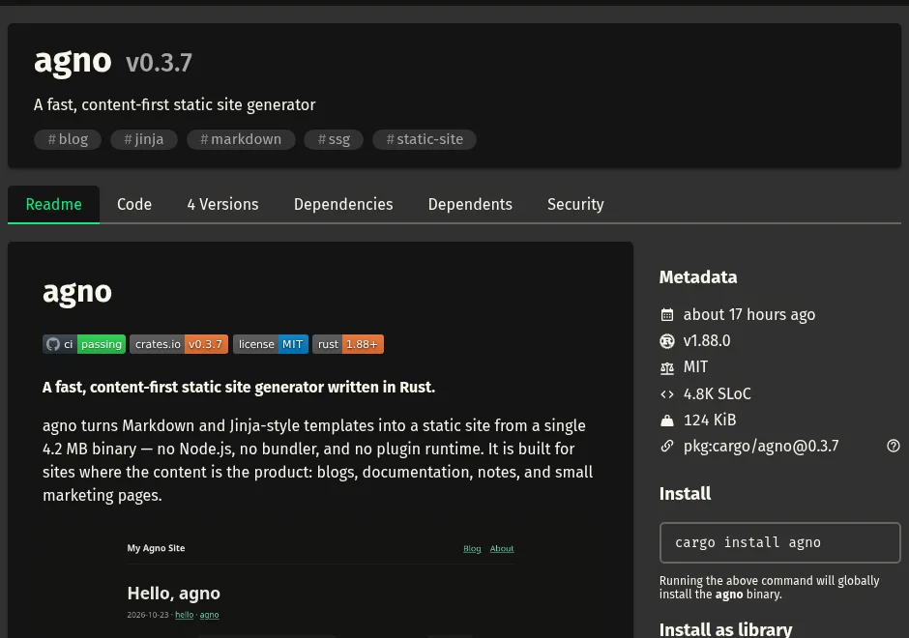Click the code brackets icon beside 4.8K SLoC
909x638 pixels.
(666, 394)
